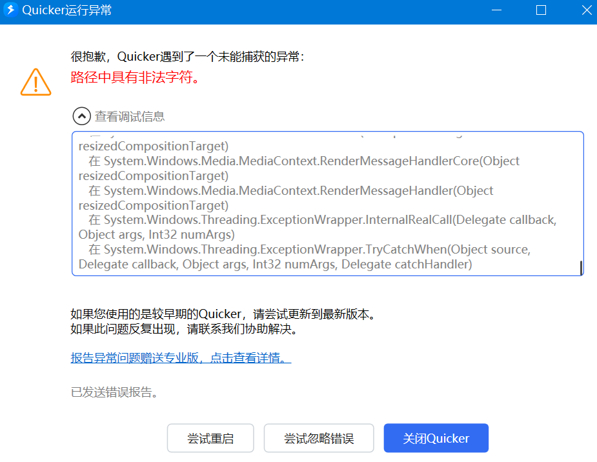The width and height of the screenshot is (597, 462).
Task: Click the 尝试重启 button
Action: (x=210, y=438)
